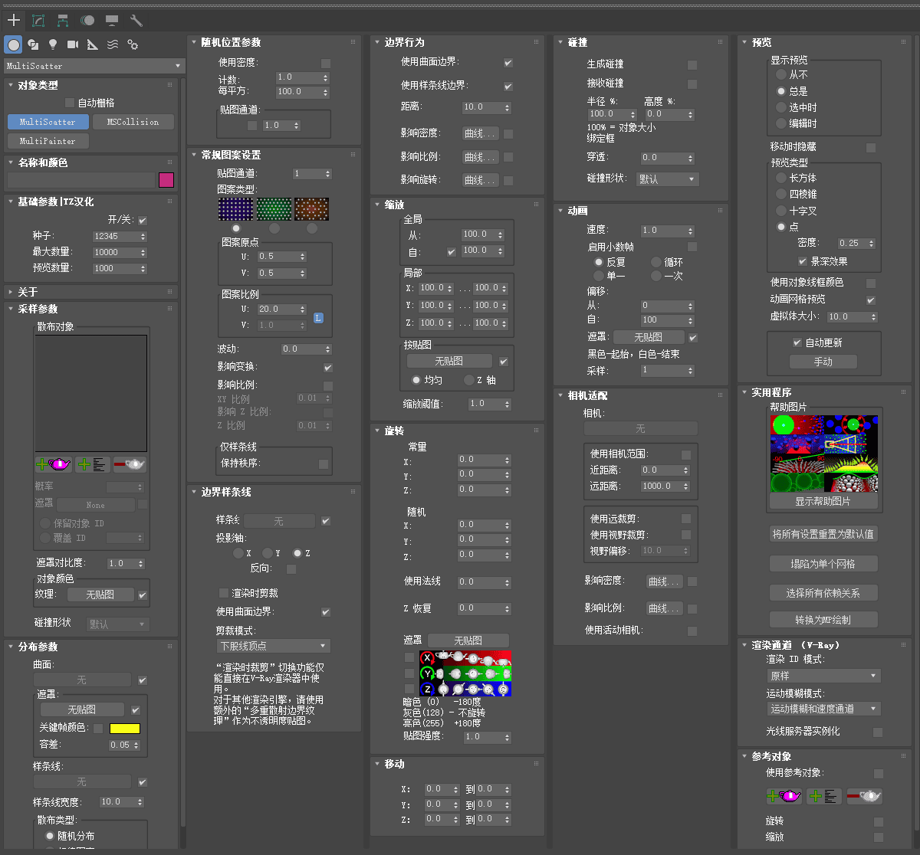The width and height of the screenshot is (920, 855).
Task: Open the Display panel monitor tab
Action: (112, 20)
